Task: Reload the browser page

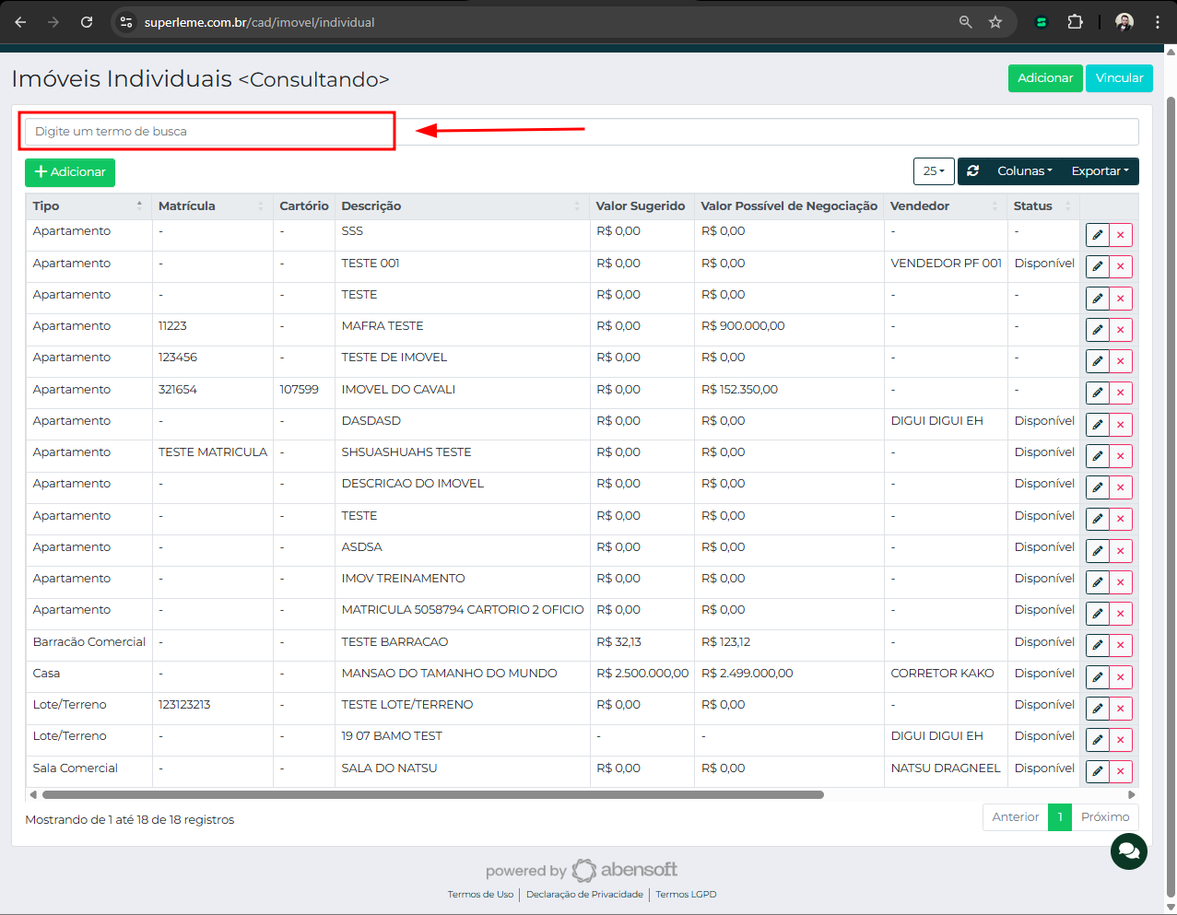Action: pos(87,22)
